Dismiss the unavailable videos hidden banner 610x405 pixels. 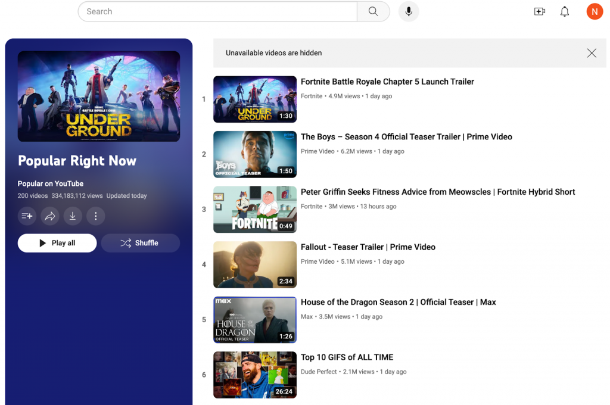tap(592, 53)
